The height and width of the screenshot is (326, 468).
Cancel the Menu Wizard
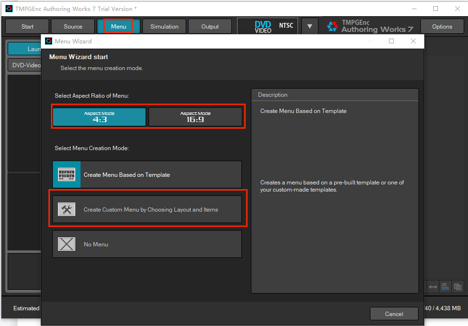[394, 314]
